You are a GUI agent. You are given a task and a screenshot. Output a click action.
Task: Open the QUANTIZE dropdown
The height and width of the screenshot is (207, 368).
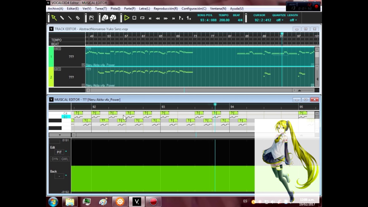coord(280,20)
